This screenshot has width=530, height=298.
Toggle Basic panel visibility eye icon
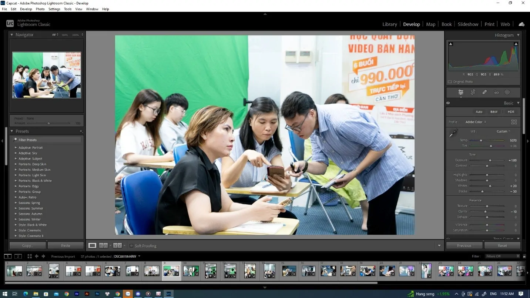coord(448,103)
